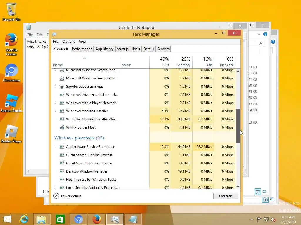Open Chromium desktop shortcut

coord(11,73)
